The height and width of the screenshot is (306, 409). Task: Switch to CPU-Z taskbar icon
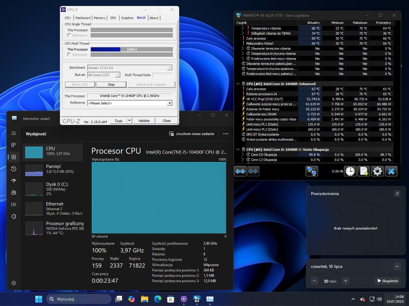click(184, 299)
